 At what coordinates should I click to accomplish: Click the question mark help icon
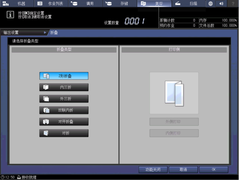233,3
